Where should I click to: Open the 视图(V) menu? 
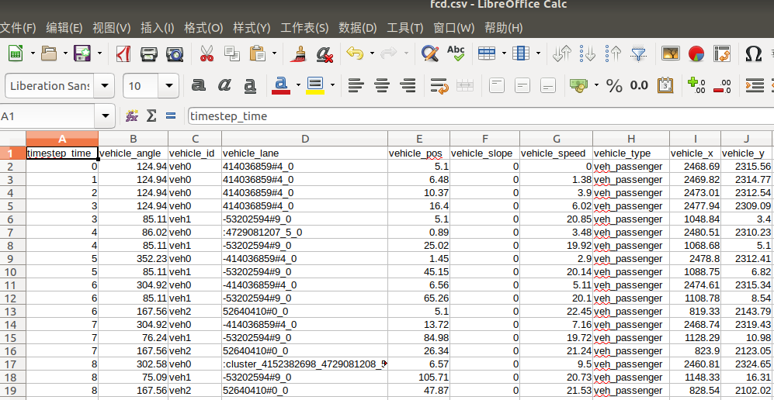pos(112,28)
